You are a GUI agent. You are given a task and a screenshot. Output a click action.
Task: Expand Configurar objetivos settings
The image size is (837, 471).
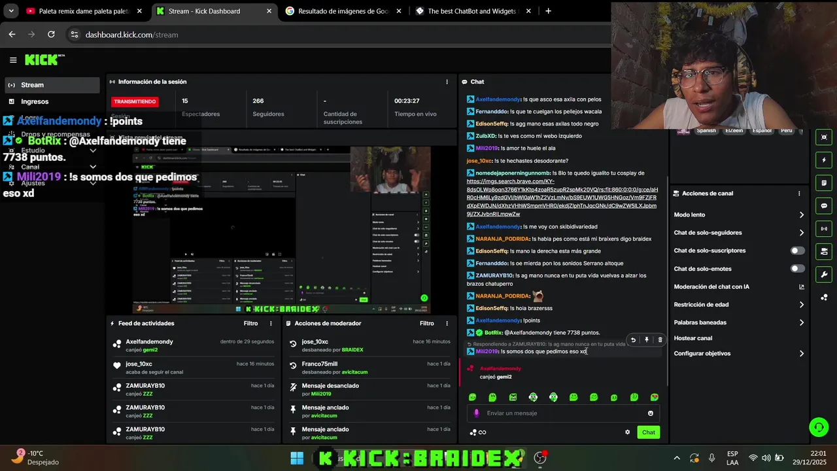click(802, 354)
